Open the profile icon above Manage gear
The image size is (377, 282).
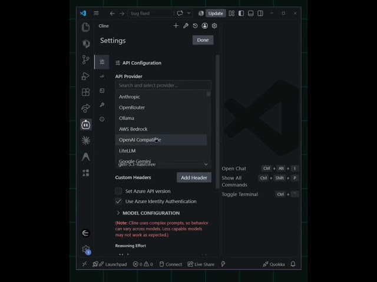[x=85, y=233]
